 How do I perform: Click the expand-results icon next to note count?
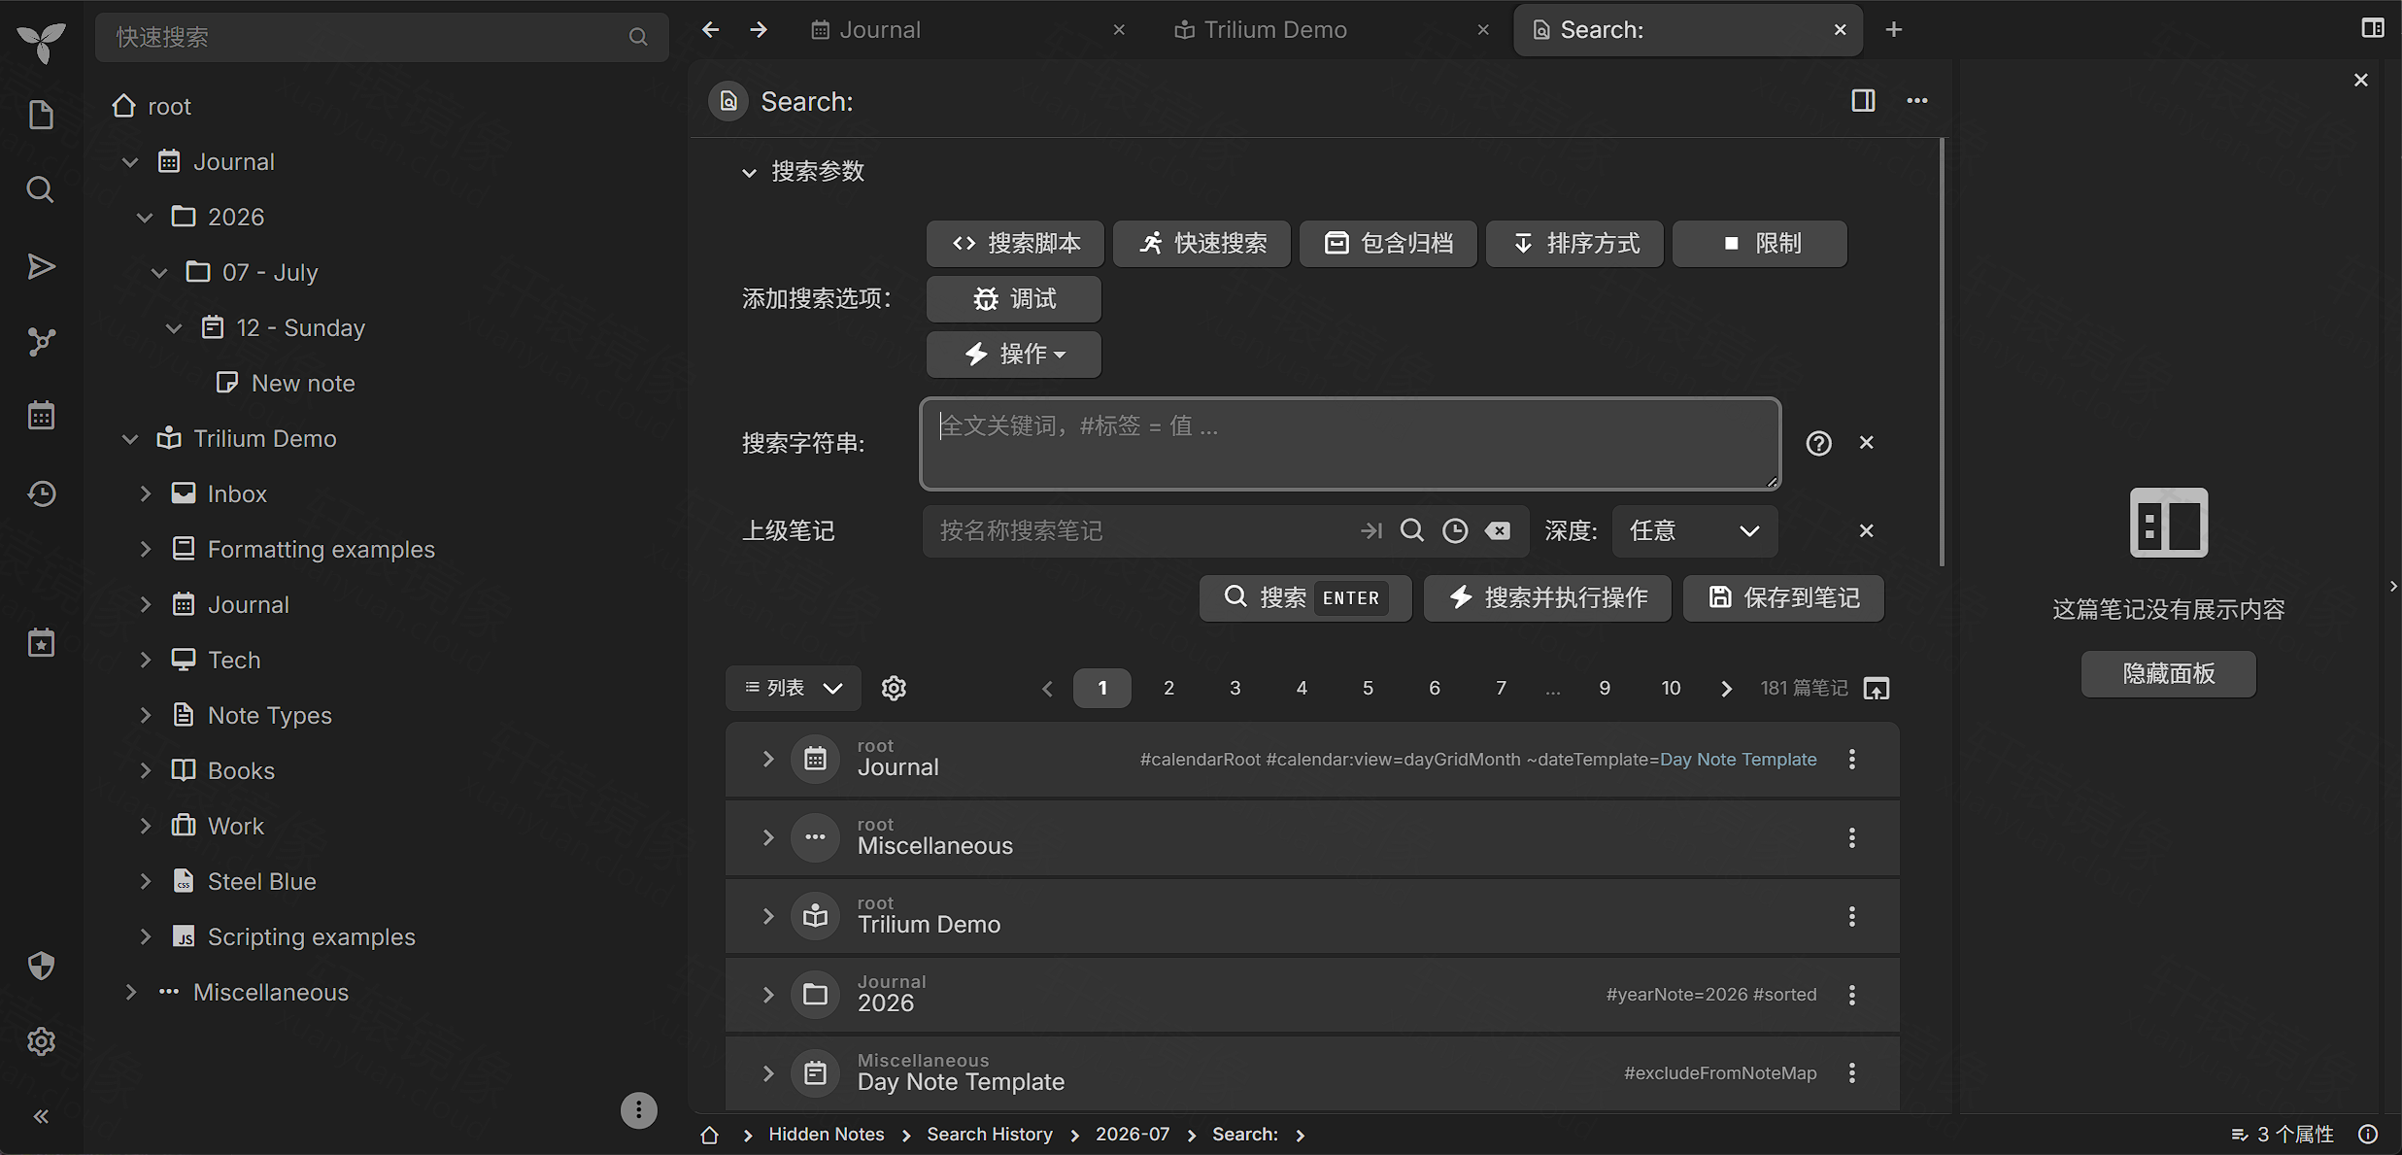[1877, 688]
